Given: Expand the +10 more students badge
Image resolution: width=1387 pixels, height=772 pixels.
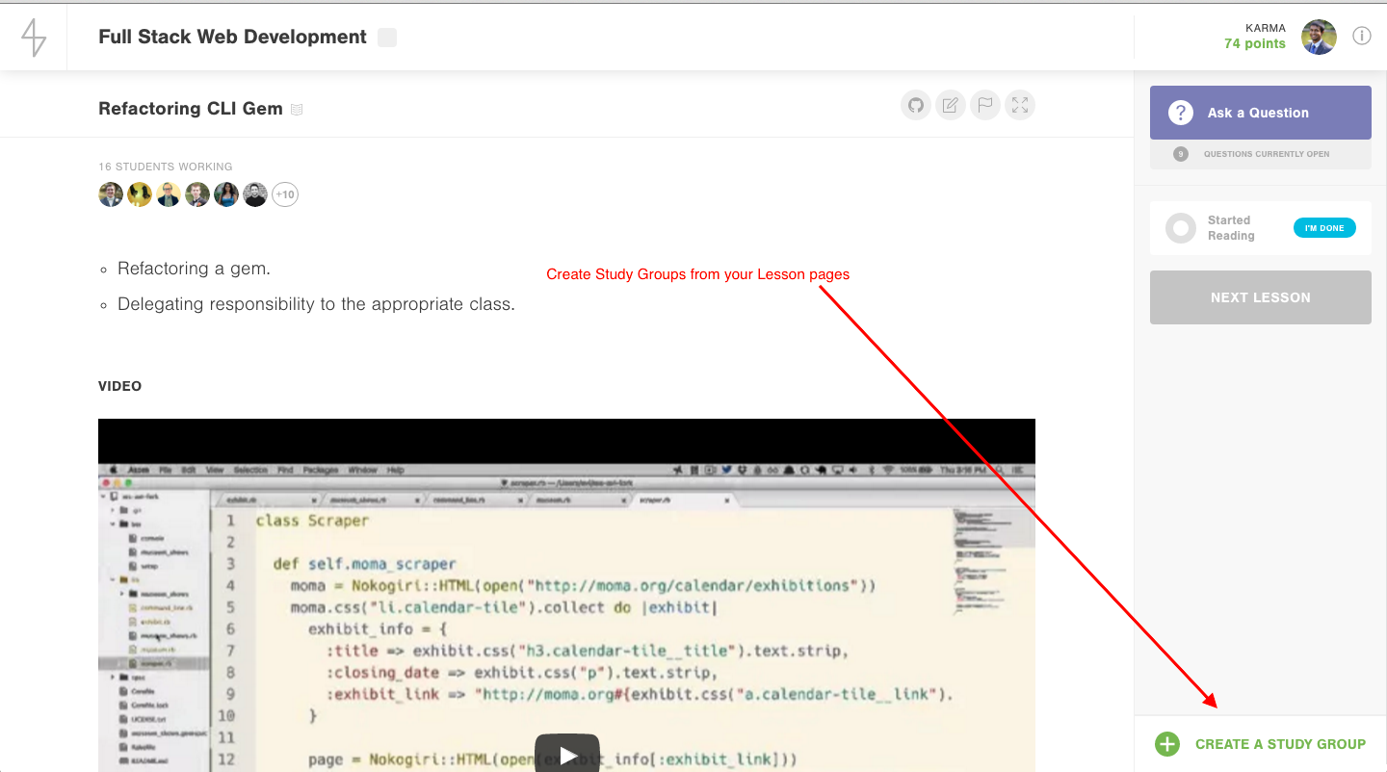Looking at the screenshot, I should (285, 194).
